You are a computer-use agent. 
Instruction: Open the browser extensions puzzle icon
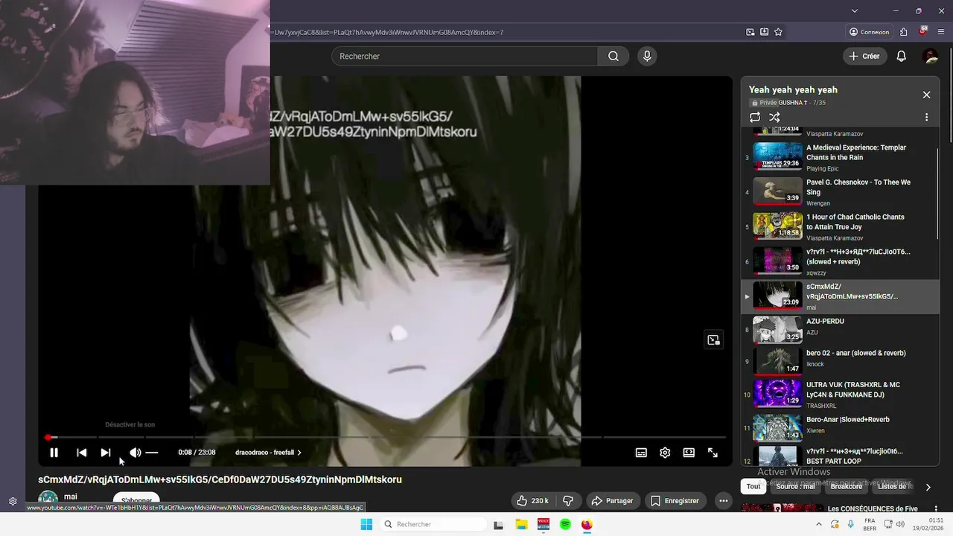click(x=904, y=32)
